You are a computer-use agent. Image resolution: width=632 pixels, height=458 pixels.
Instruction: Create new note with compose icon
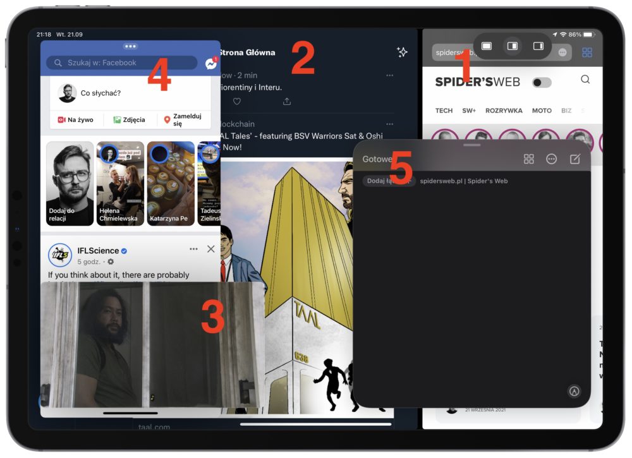click(x=574, y=159)
